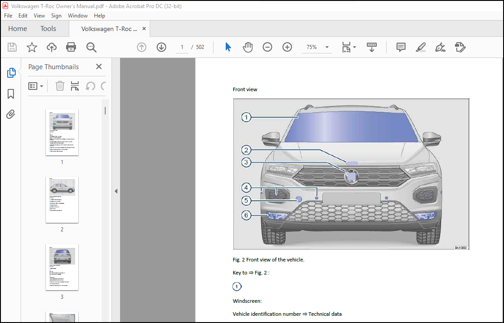Click the Save file icon
The width and height of the screenshot is (504, 323).
point(12,47)
